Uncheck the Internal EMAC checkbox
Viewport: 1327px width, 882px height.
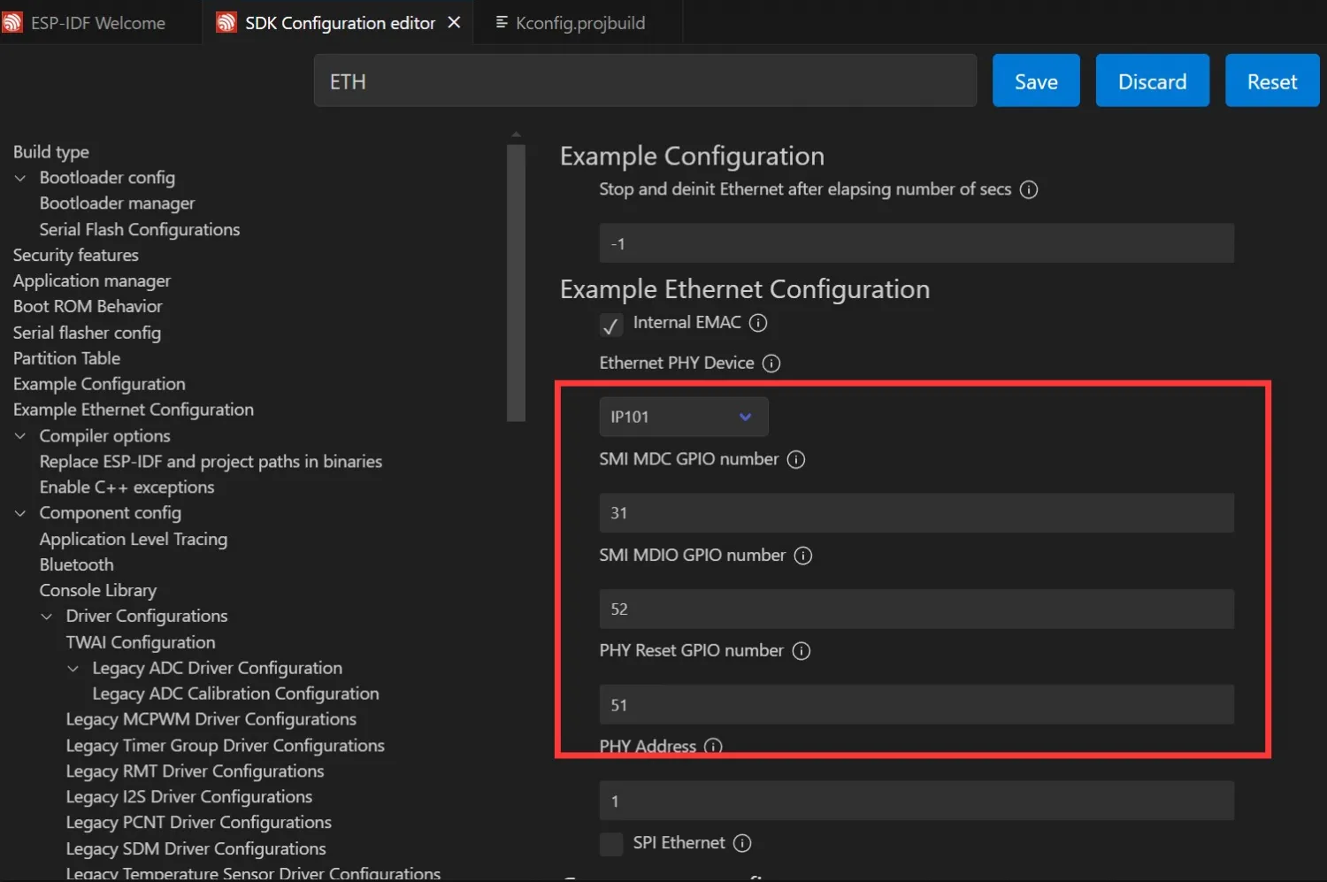pyautogui.click(x=610, y=325)
